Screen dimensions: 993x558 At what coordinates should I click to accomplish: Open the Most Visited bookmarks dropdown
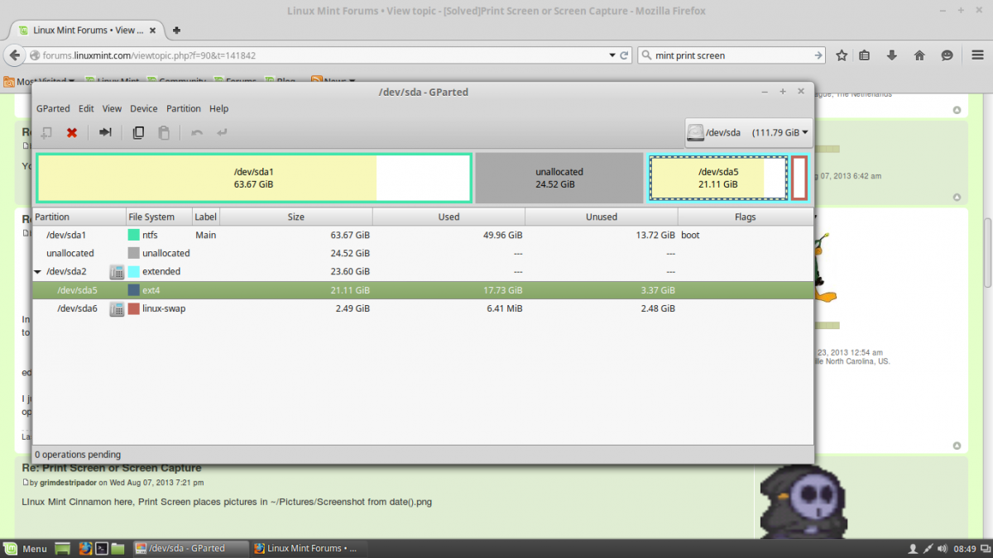pos(39,80)
